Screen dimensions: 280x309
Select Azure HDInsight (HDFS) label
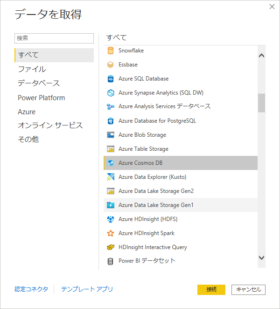(x=148, y=219)
